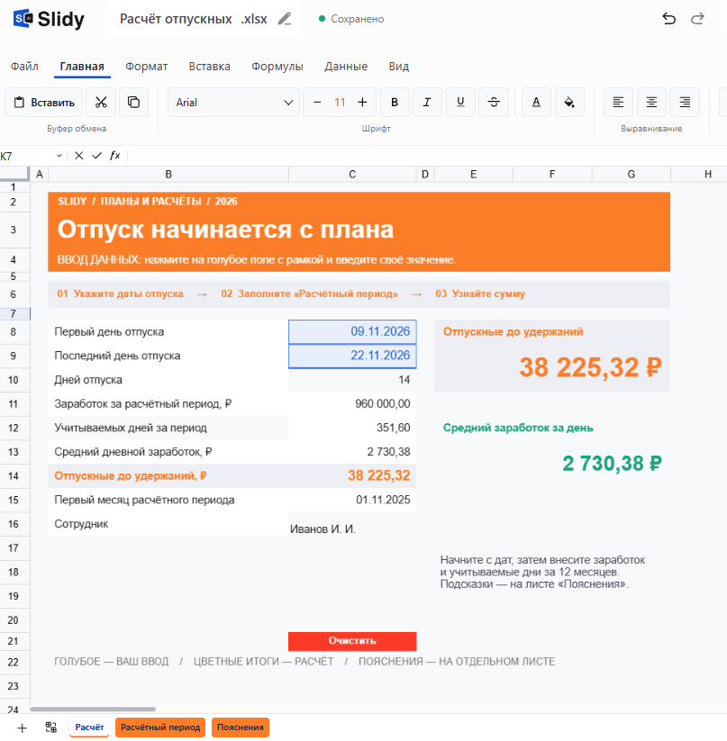Click the formula bar input
The height and width of the screenshot is (741, 727).
click(x=427, y=156)
